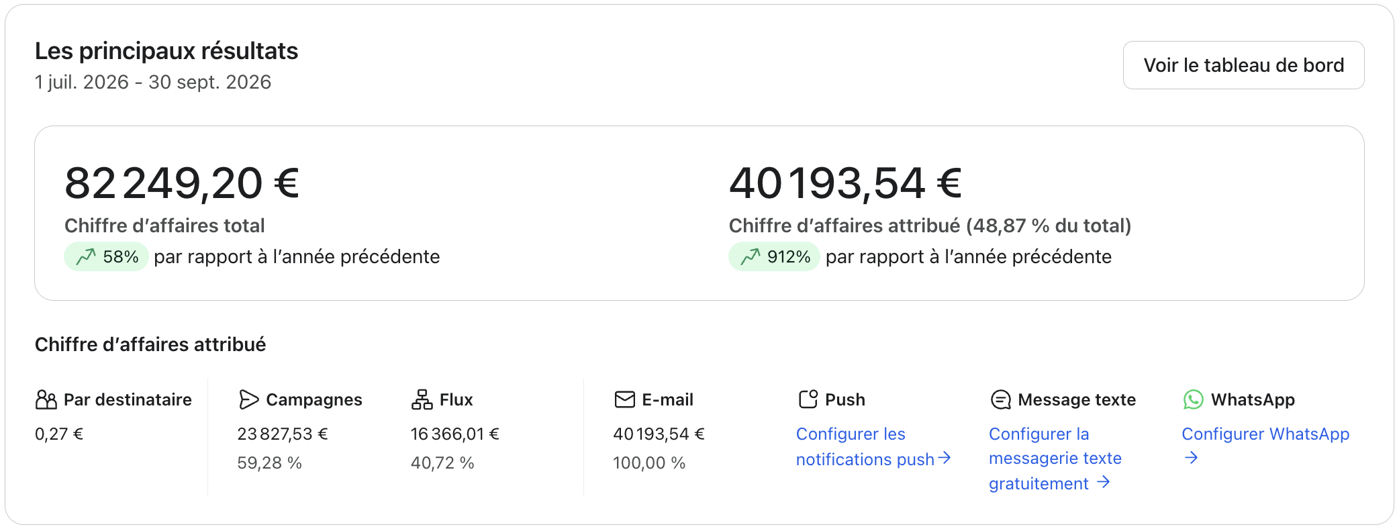Click the Chiffre d'affaires total label

tap(164, 226)
